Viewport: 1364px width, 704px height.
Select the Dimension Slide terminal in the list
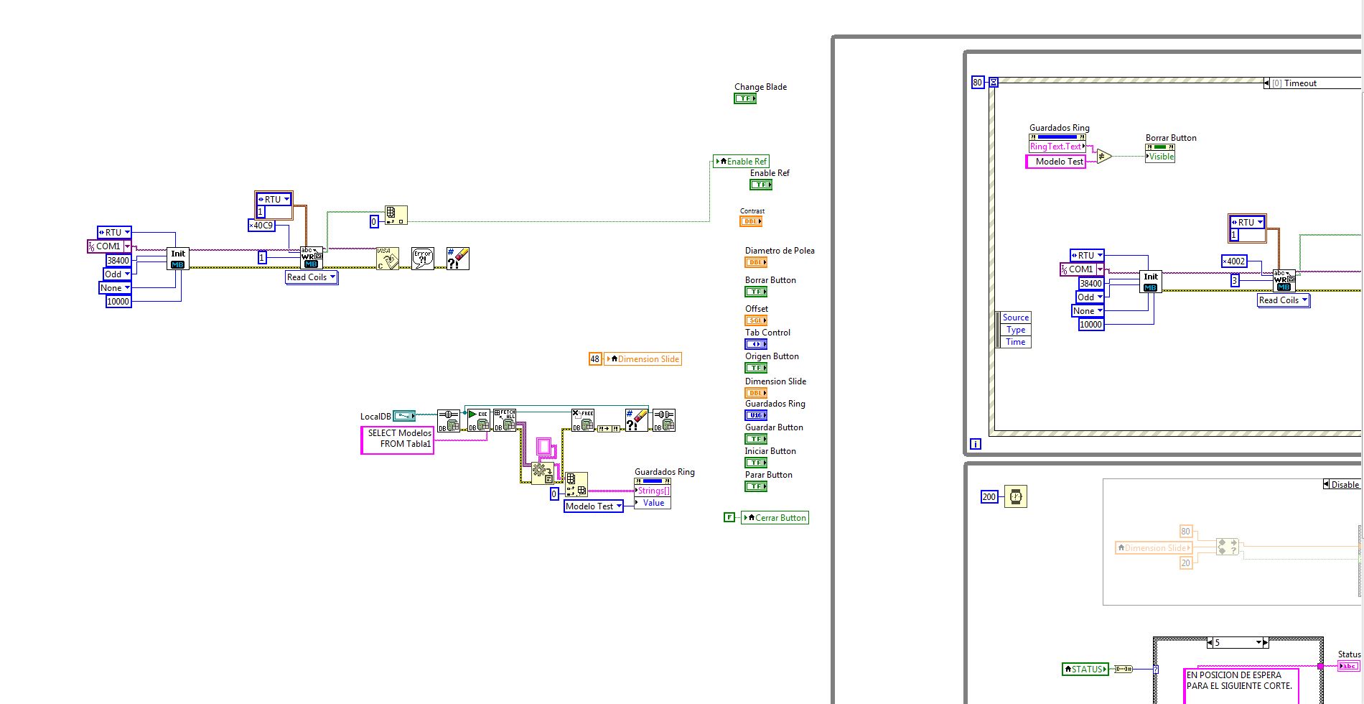coord(755,393)
